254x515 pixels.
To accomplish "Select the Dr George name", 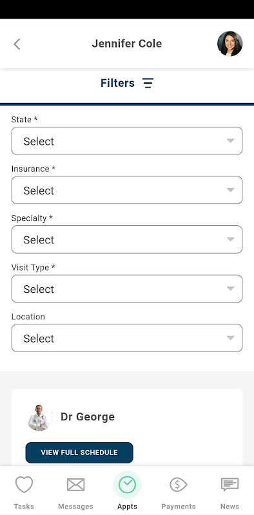I will (x=88, y=417).
